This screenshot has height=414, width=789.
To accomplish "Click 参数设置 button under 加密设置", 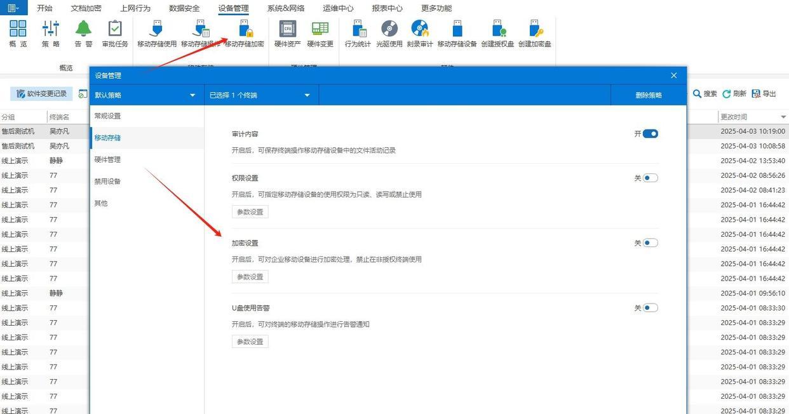I will (x=250, y=277).
